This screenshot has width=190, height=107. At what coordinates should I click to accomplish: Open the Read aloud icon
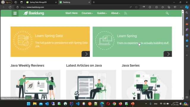[x=131, y=7]
